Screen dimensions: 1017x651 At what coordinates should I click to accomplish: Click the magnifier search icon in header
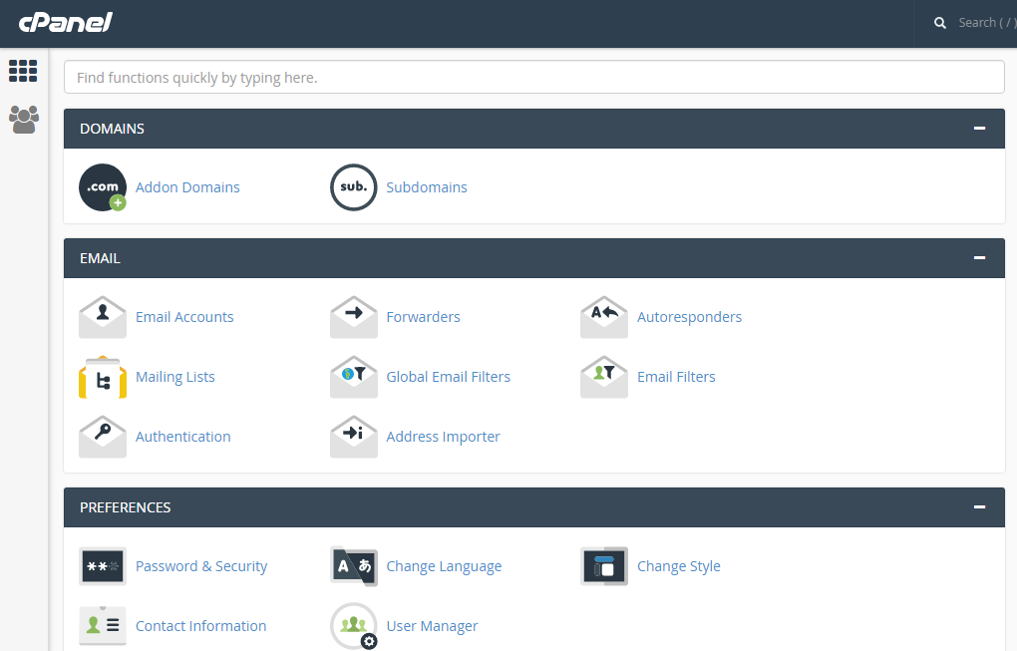pyautogui.click(x=940, y=23)
